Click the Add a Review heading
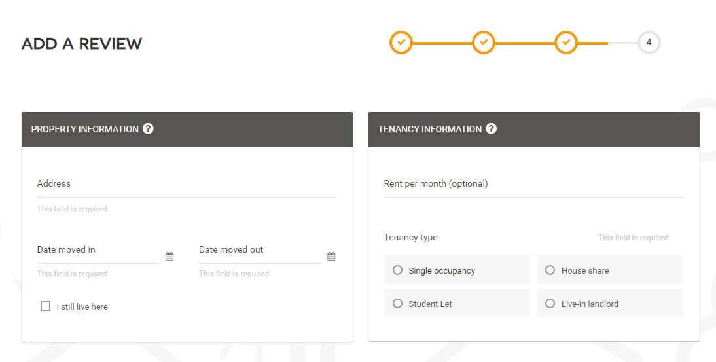The height and width of the screenshot is (362, 716). [x=82, y=44]
